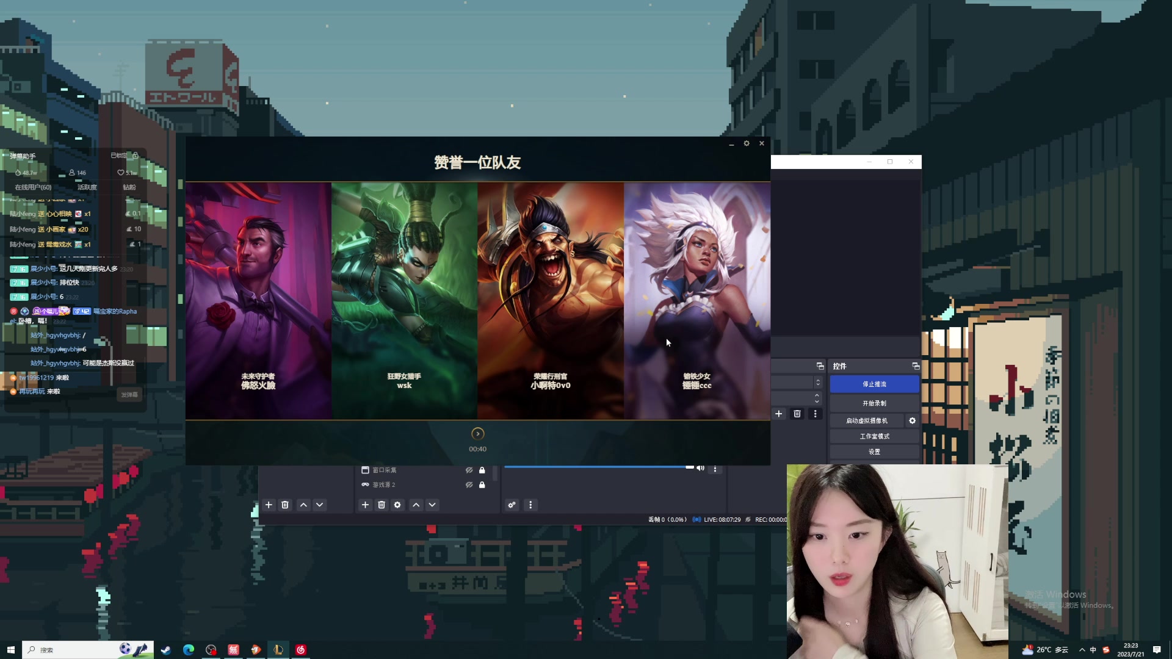The image size is (1172, 659).
Task: Toggle visibility of 游戏源 2 source
Action: pyautogui.click(x=469, y=484)
